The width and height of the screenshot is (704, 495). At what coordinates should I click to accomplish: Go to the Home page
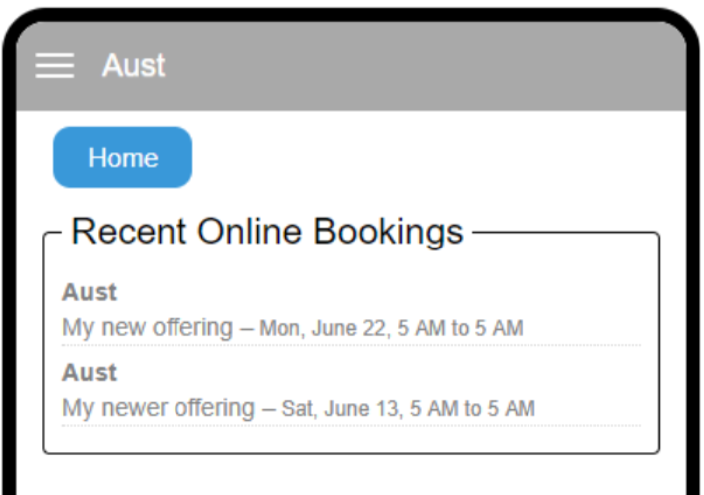click(x=123, y=158)
